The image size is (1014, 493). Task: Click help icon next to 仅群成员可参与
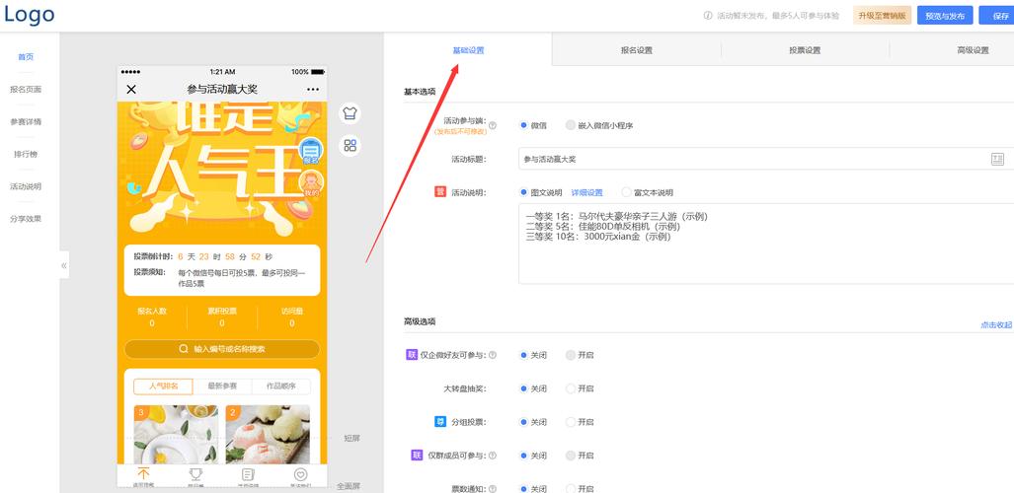coord(493,456)
